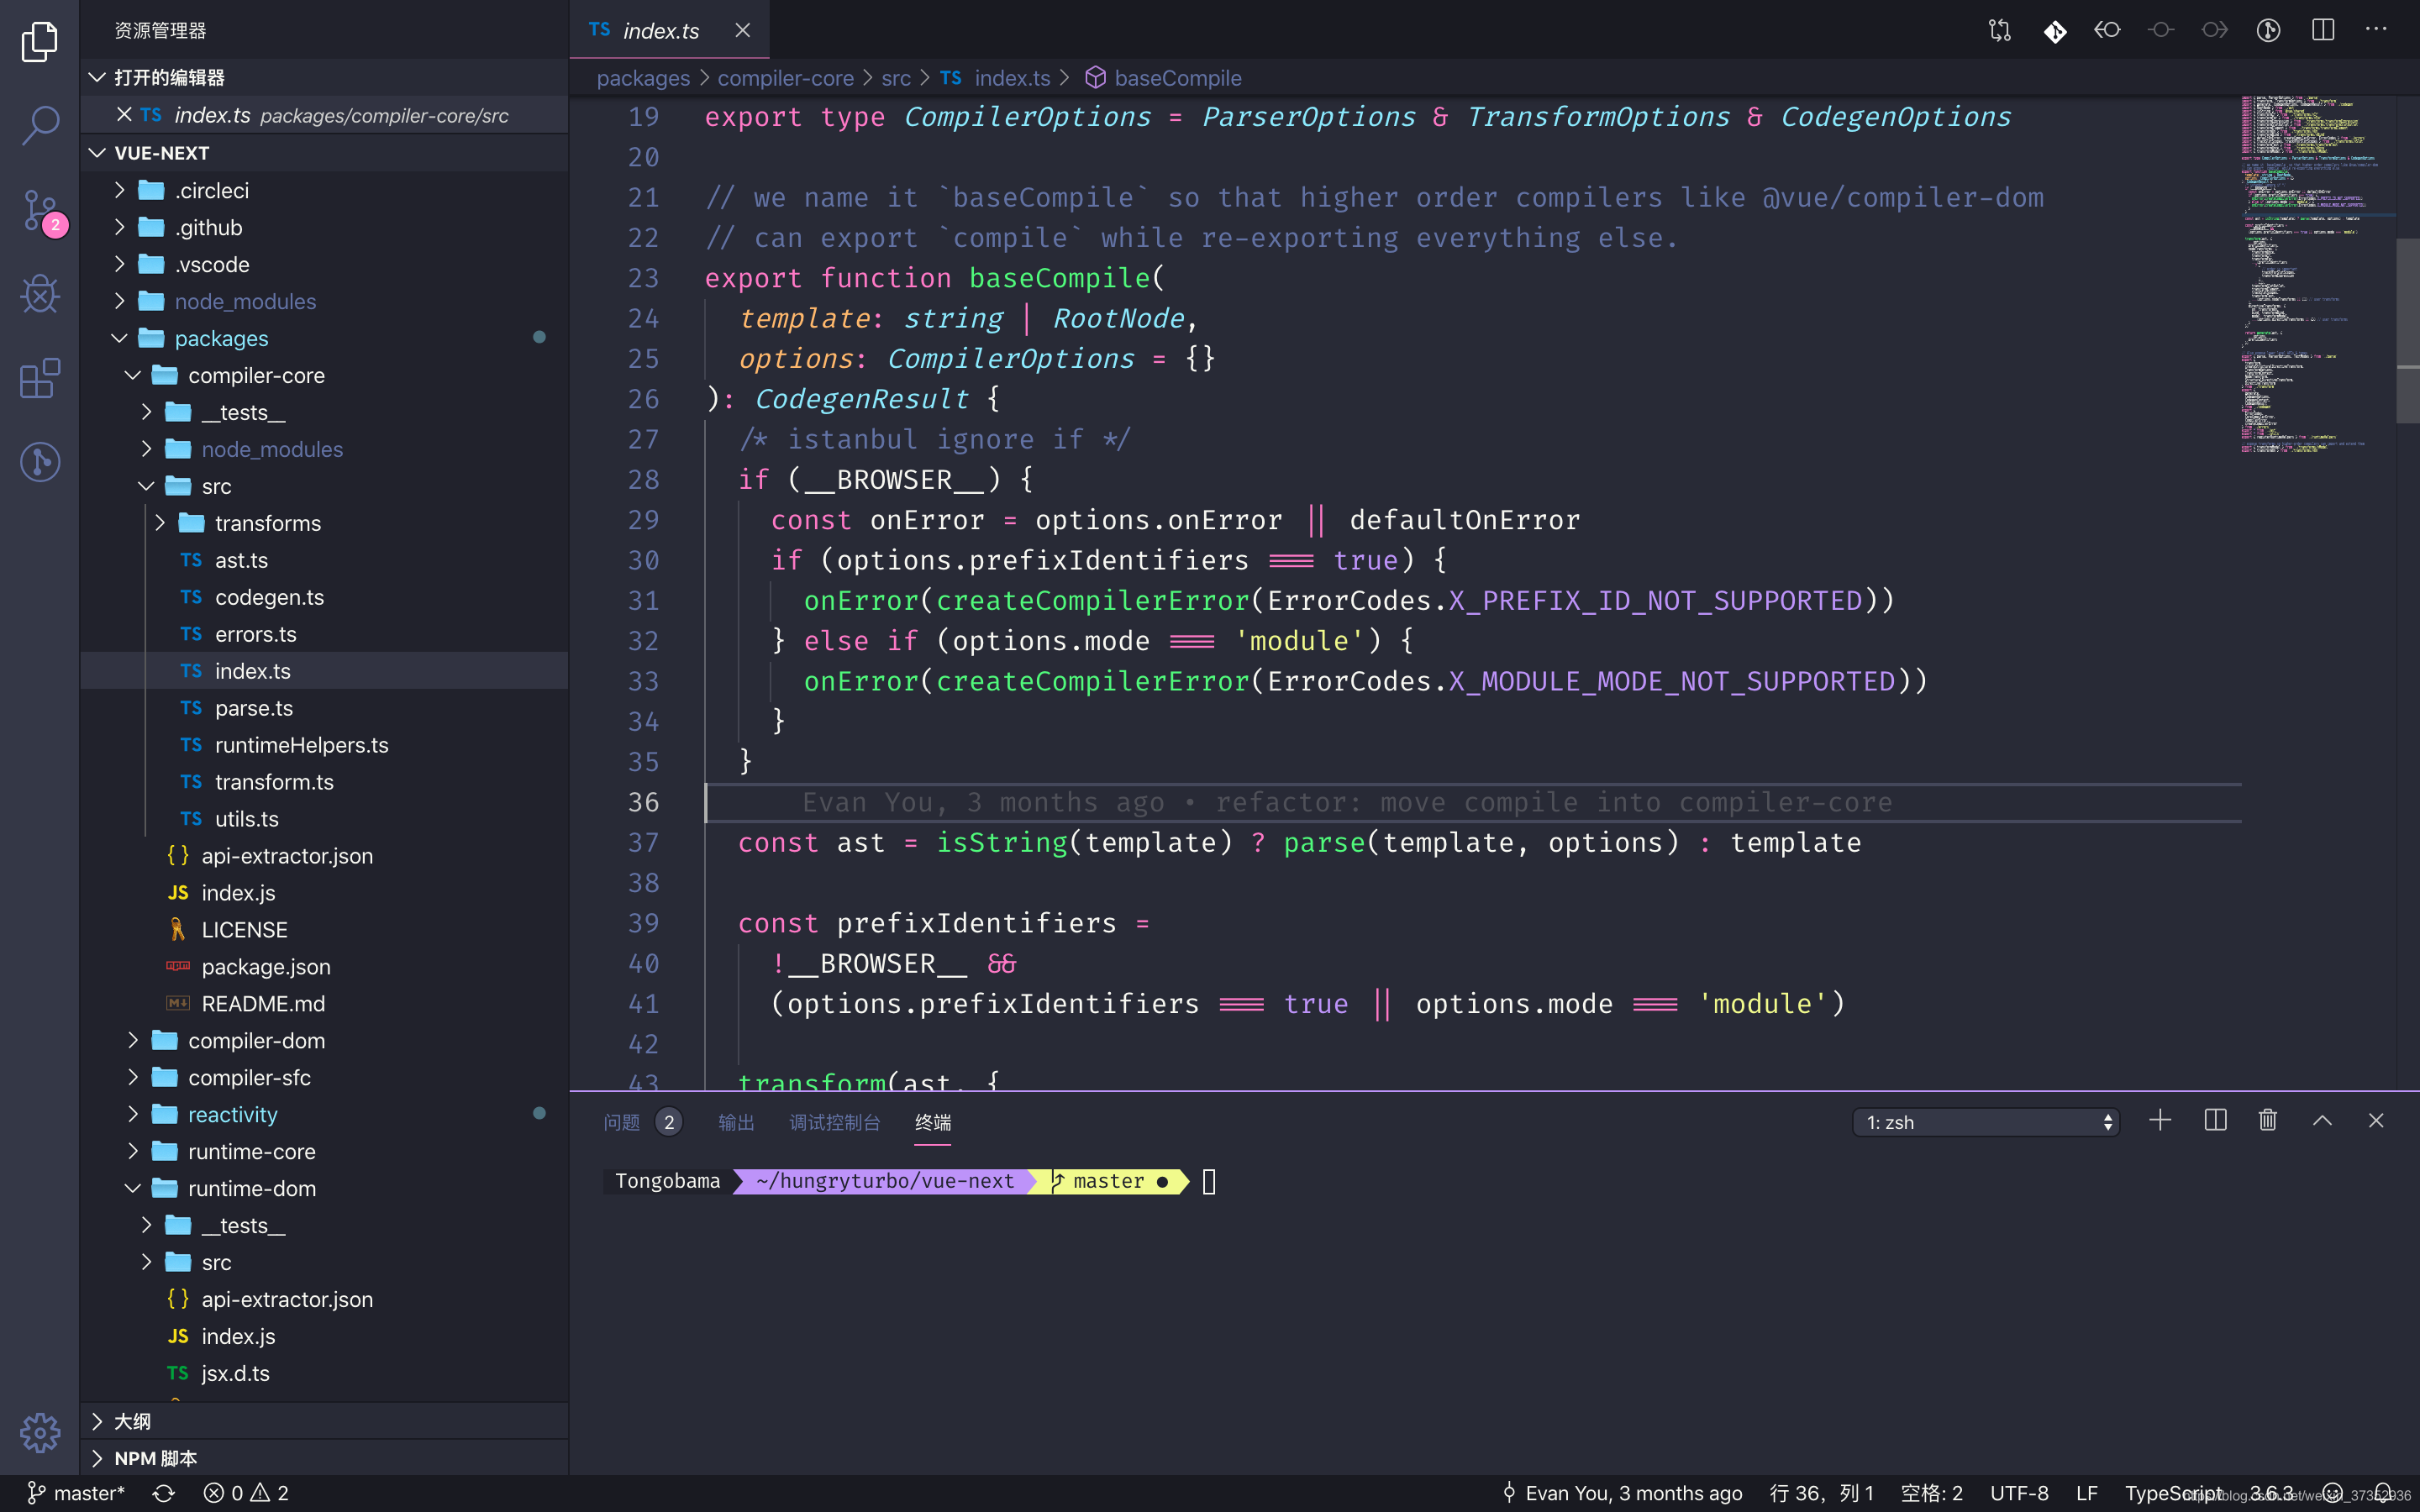
Task: Click the editor vertical scrollbar thumb
Action: tap(2407, 330)
